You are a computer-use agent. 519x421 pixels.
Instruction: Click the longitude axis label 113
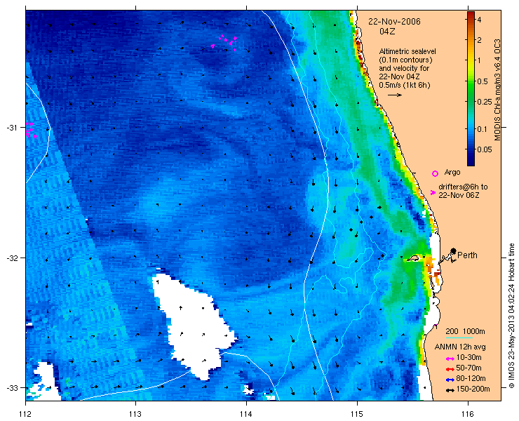[135, 414]
